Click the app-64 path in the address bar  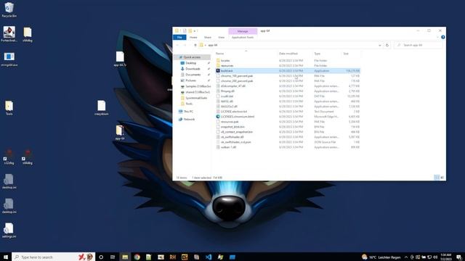pos(213,45)
